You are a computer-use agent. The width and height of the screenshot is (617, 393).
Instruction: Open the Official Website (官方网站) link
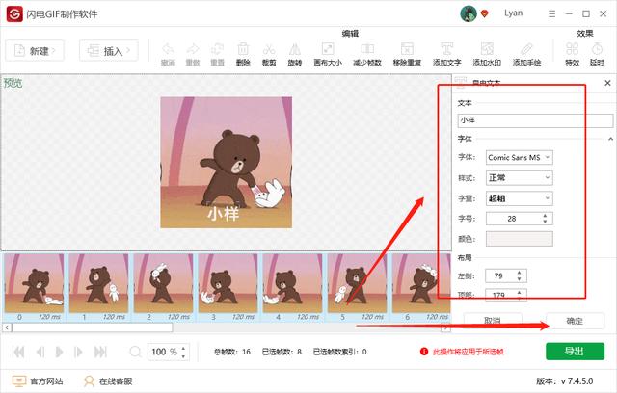point(38,380)
